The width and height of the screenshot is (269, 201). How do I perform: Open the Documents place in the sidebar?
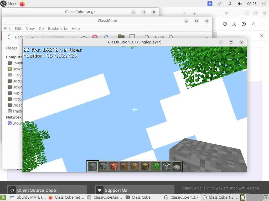15,81
